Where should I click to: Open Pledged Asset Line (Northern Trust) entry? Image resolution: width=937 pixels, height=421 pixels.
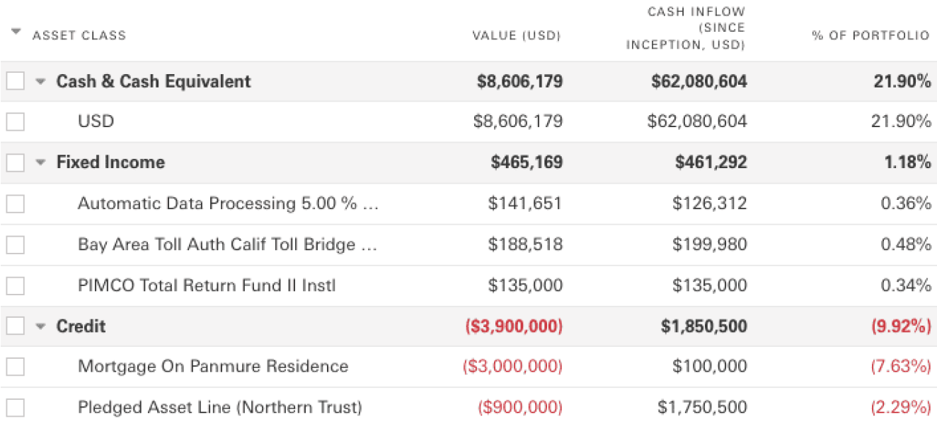coord(219,408)
